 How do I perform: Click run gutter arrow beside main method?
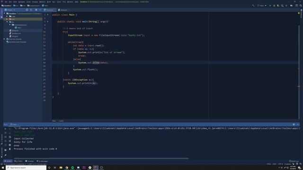(x=48, y=22)
